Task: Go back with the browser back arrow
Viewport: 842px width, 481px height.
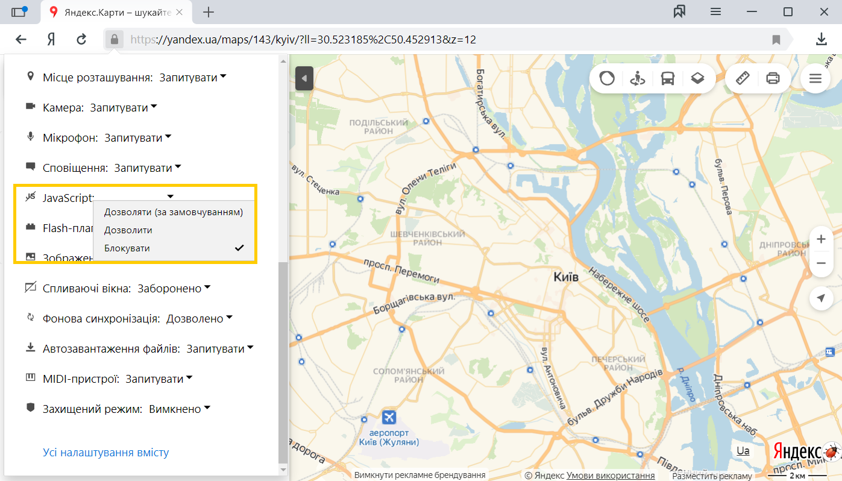Action: coord(21,40)
